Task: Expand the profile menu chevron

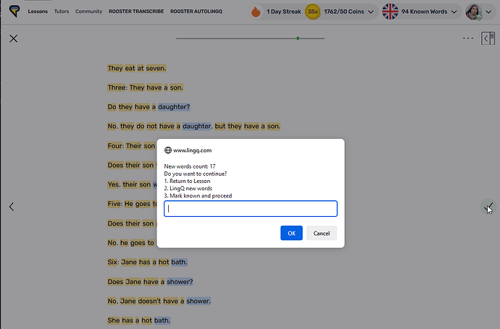Action: tap(488, 12)
